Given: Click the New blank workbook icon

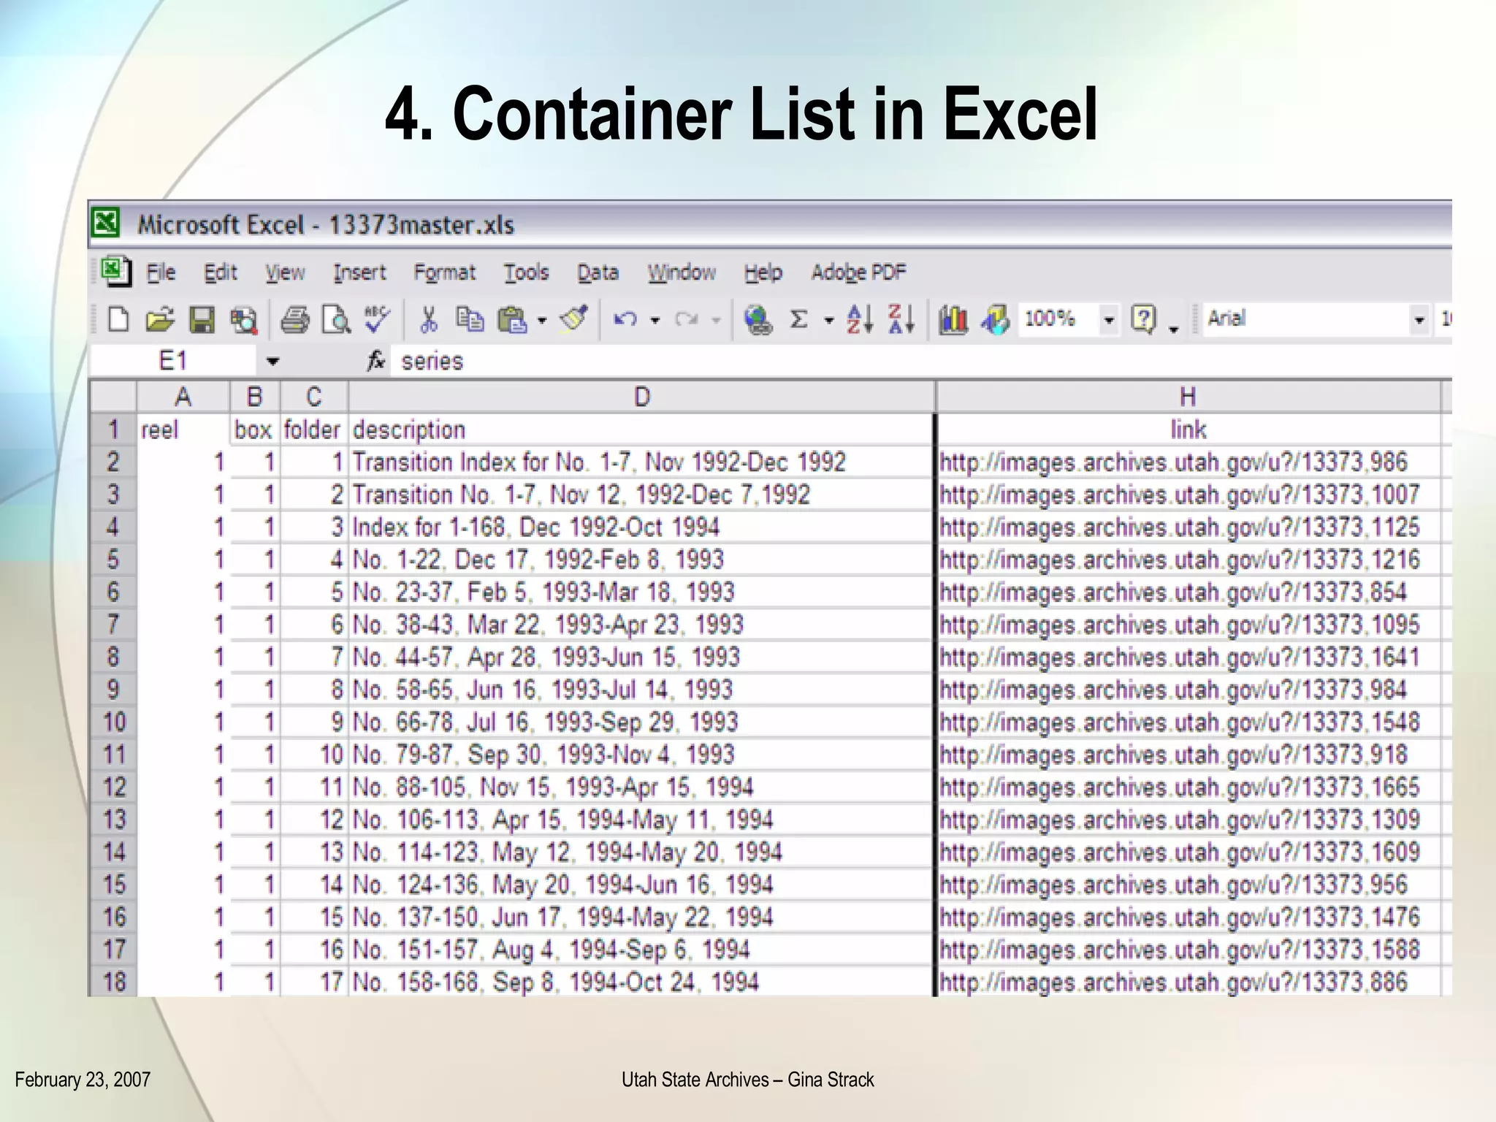Looking at the screenshot, I should (x=118, y=319).
